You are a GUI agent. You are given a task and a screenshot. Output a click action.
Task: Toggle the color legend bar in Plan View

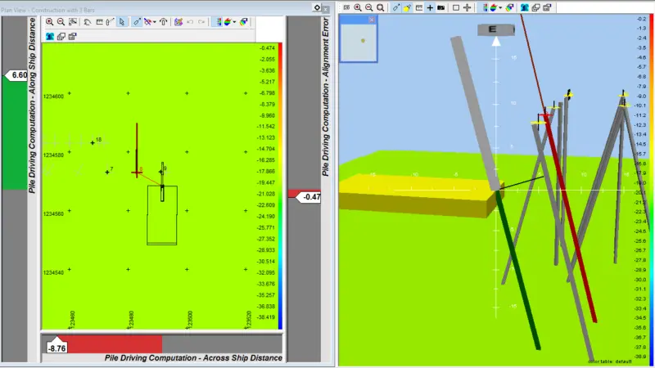219,22
